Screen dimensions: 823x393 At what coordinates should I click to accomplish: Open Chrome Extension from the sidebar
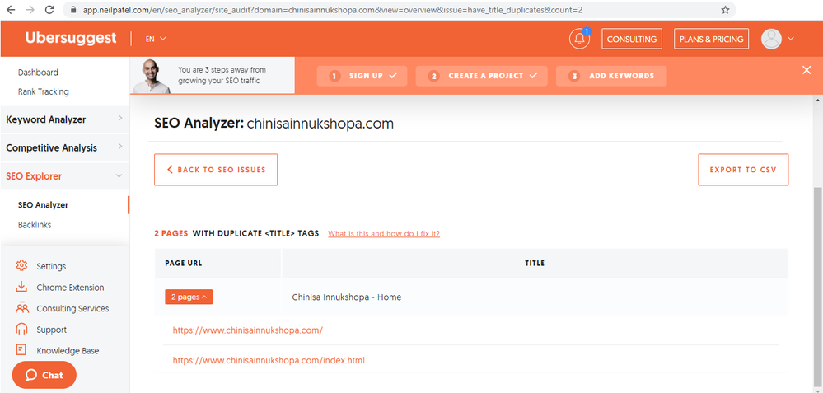70,288
